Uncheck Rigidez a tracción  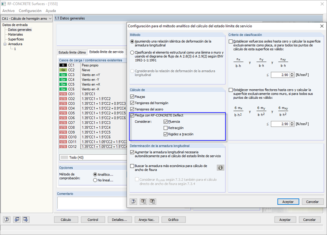pos(166,134)
